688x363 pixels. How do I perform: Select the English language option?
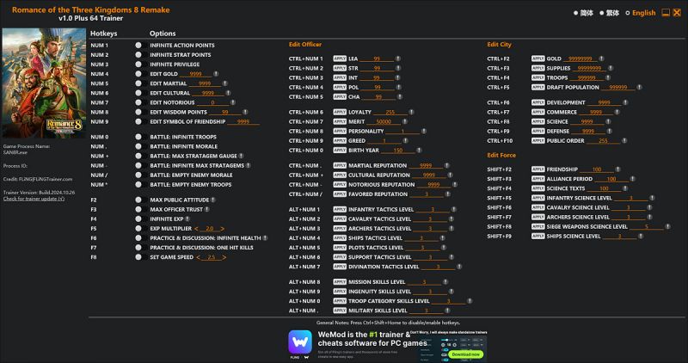click(641, 13)
